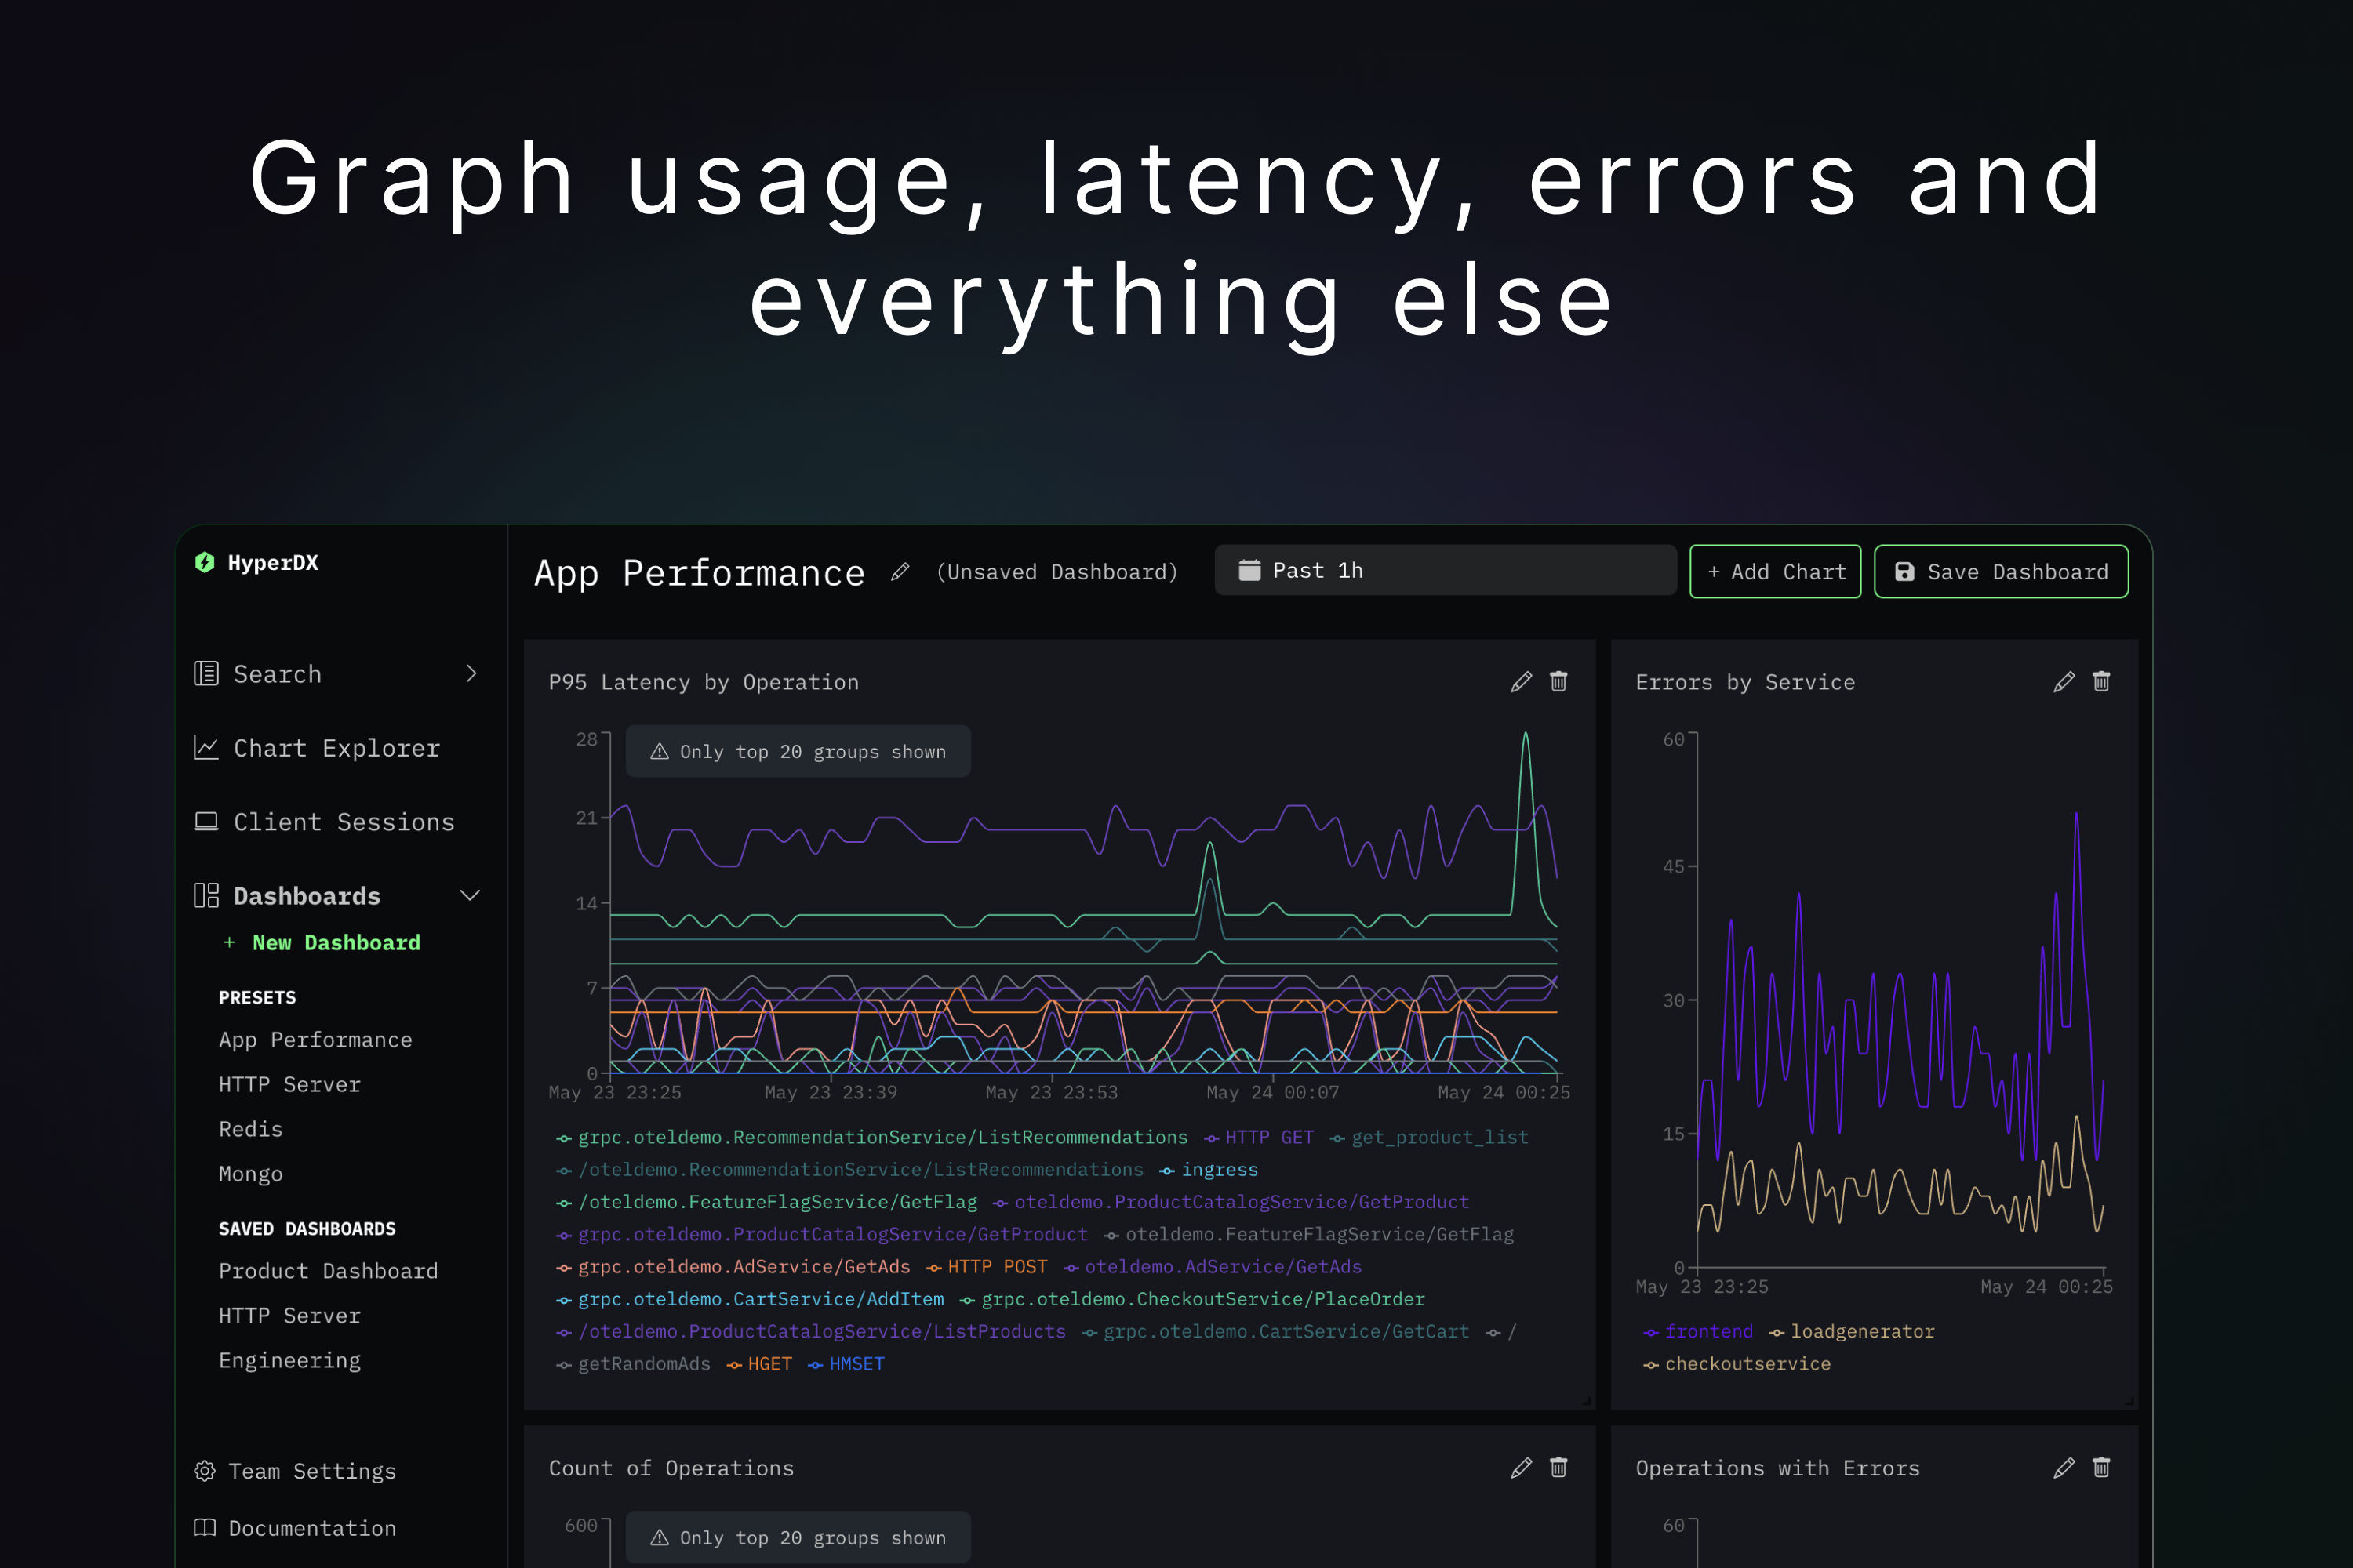Click the resize handle of P95 Latency panel
The image size is (2353, 1568).
coord(1587,1401)
